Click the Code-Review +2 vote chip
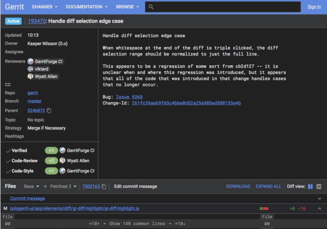The image size is (327, 229). (51, 161)
